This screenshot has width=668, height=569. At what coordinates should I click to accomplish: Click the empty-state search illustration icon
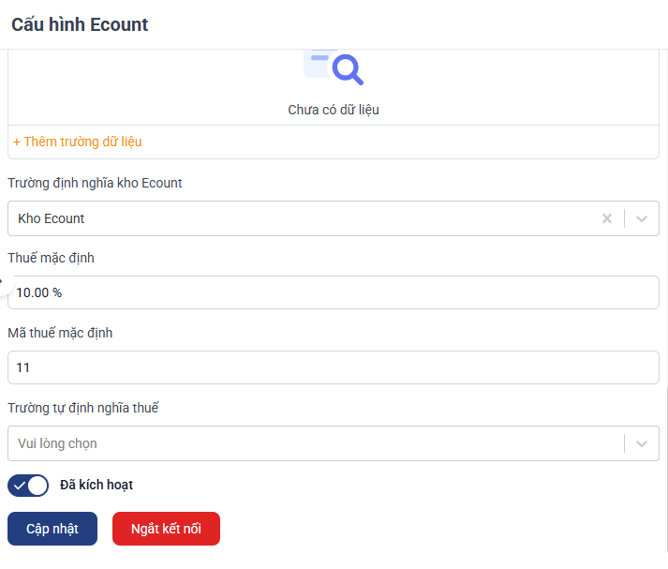coord(334,65)
